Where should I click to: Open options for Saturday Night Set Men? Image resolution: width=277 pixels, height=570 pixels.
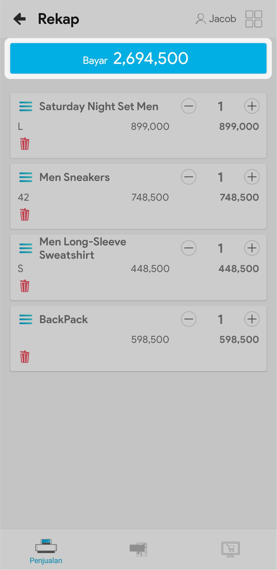point(26,107)
